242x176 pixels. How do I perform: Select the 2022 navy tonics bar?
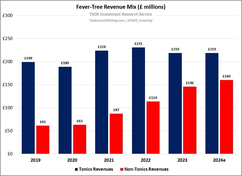point(138,100)
